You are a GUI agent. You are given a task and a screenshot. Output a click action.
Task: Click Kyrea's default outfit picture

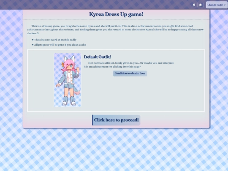[x=68, y=80]
